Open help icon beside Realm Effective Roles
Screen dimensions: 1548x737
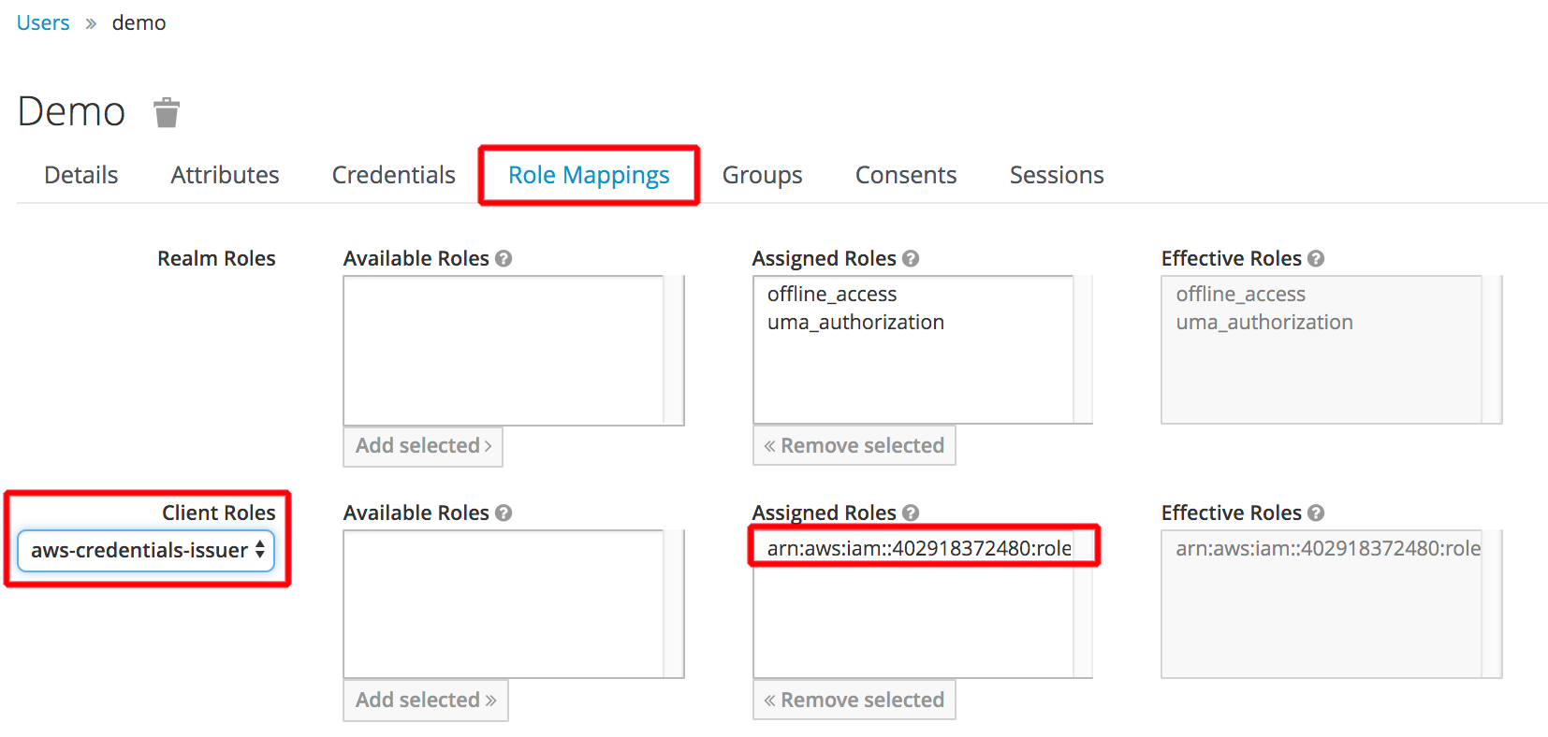click(x=1316, y=258)
